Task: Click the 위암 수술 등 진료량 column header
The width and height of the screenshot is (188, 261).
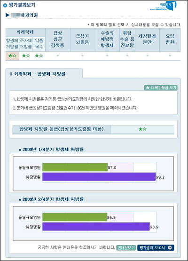Action: (x=127, y=39)
